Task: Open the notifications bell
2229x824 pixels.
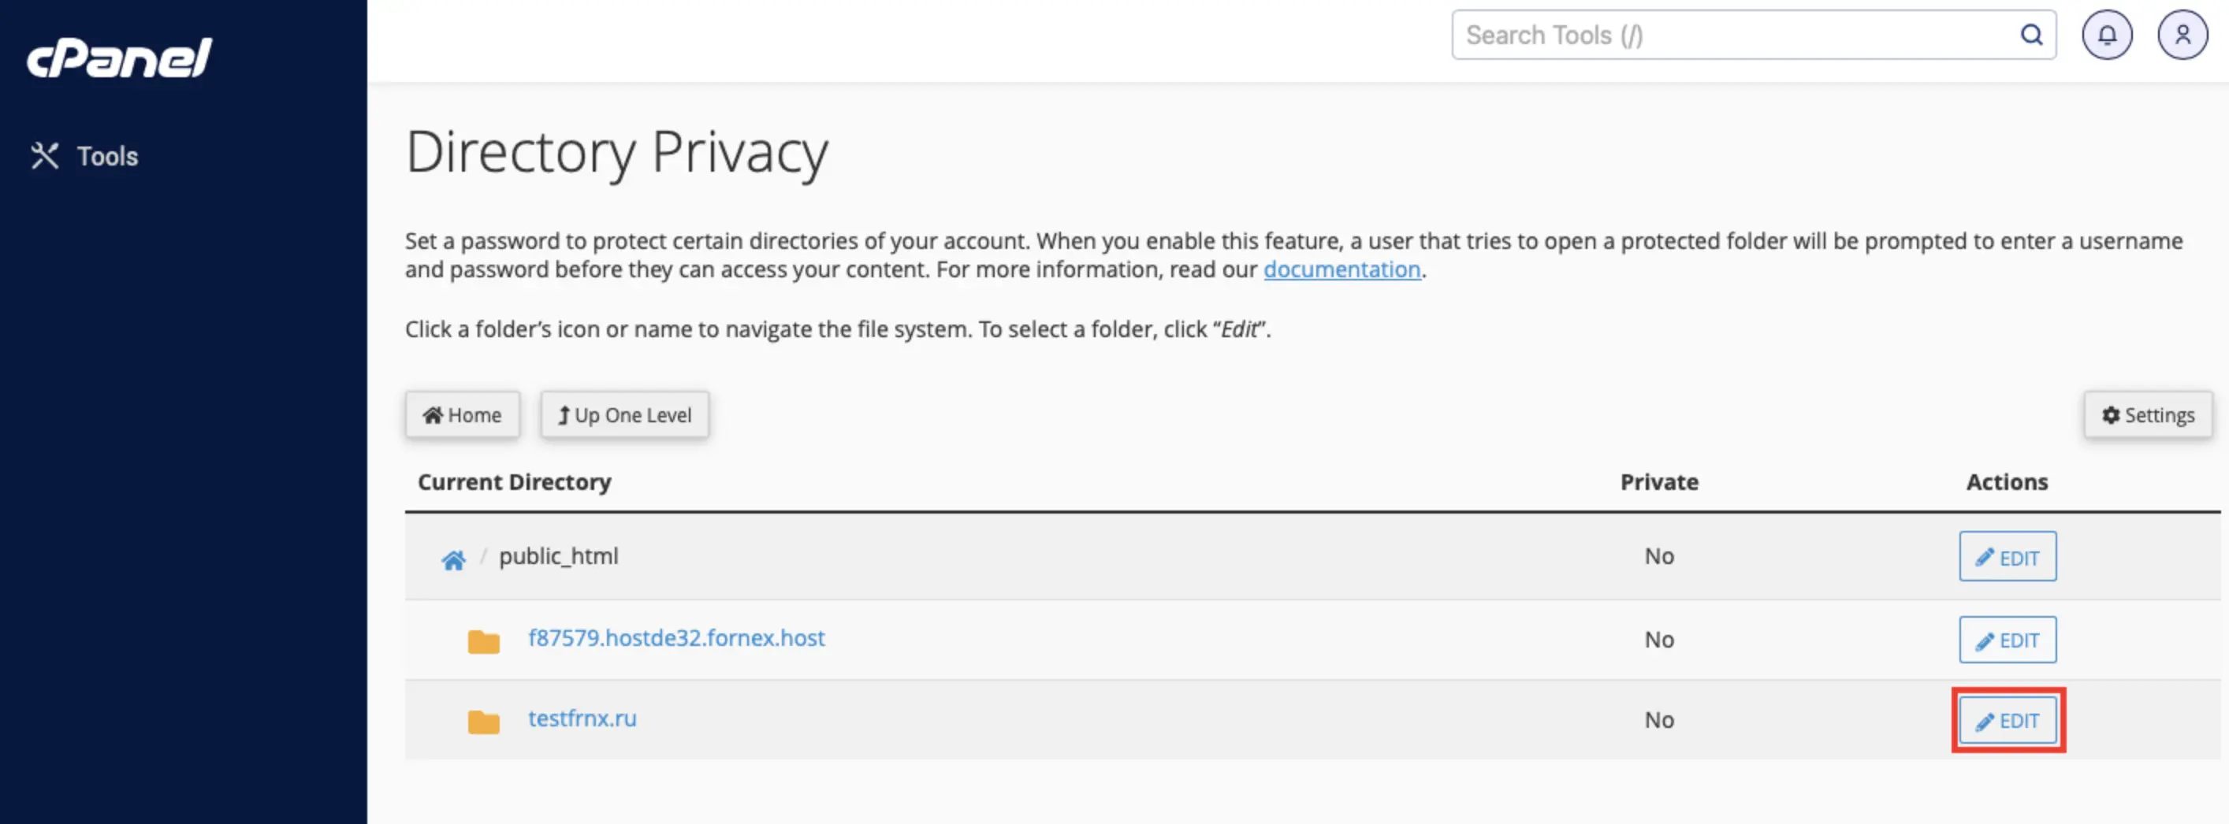Action: click(2106, 35)
